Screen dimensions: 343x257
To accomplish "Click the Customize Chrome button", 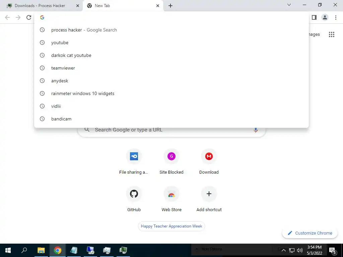I will 310,233.
